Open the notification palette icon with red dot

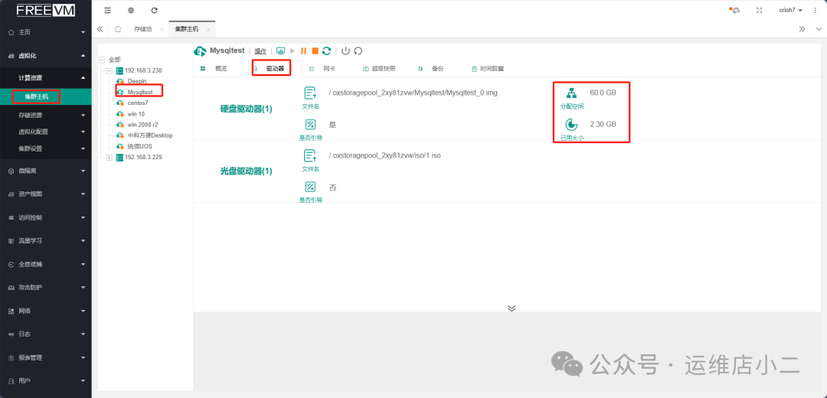[x=734, y=10]
